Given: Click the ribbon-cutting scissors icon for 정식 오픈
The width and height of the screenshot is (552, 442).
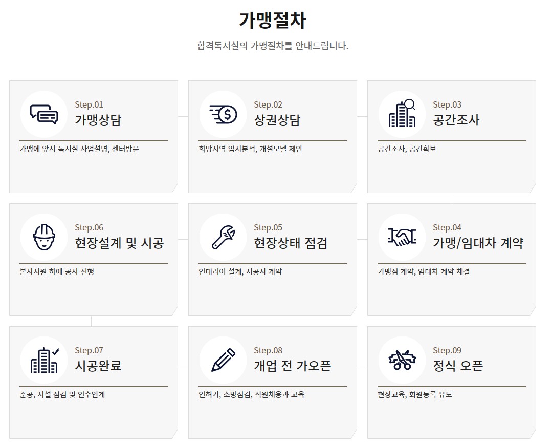Looking at the screenshot, I should tap(402, 360).
